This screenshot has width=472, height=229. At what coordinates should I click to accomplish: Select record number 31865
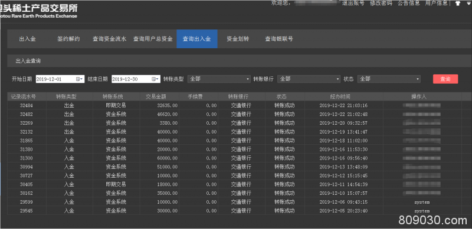point(27,140)
